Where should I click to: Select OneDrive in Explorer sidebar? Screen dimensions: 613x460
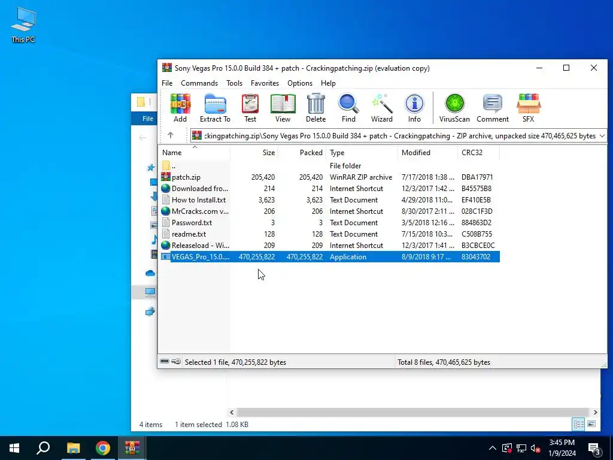tap(150, 273)
